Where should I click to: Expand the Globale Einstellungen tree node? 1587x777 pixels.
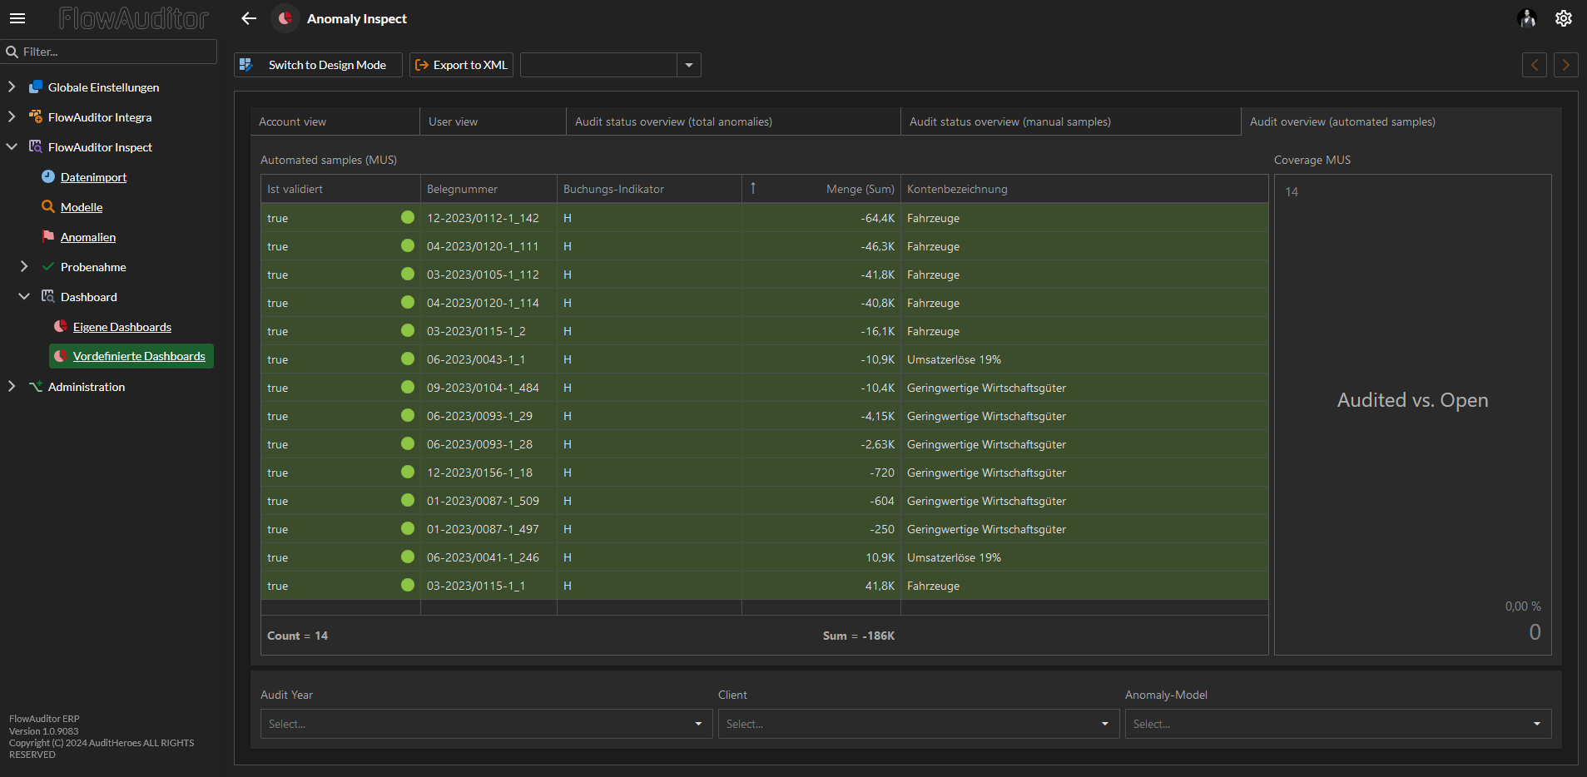(x=12, y=87)
